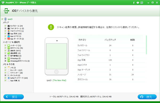Image resolution: width=160 pixels, height=103 pixels.
Task: Select the メッセージ green bubble icon
Action: tap(9, 46)
